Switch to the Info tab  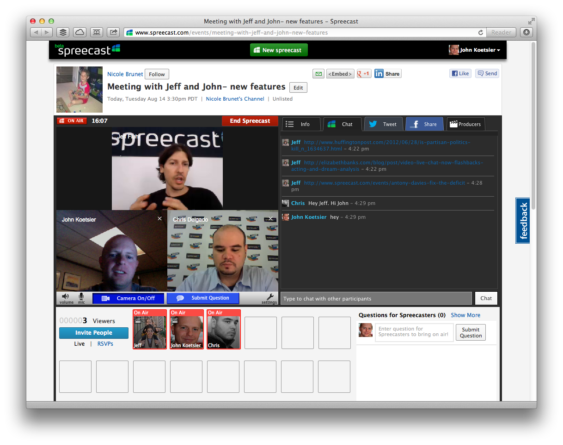(301, 124)
